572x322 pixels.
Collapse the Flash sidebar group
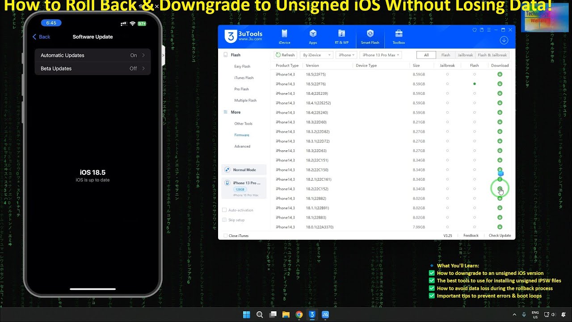[236, 55]
